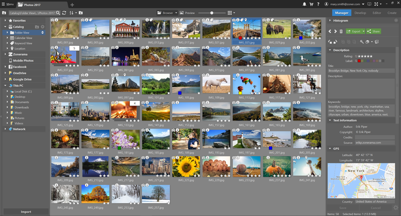
Task: Rotate photo right icon
Action: tap(335, 42)
